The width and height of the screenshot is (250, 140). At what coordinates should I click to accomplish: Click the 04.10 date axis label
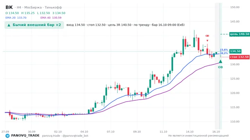point(84,132)
